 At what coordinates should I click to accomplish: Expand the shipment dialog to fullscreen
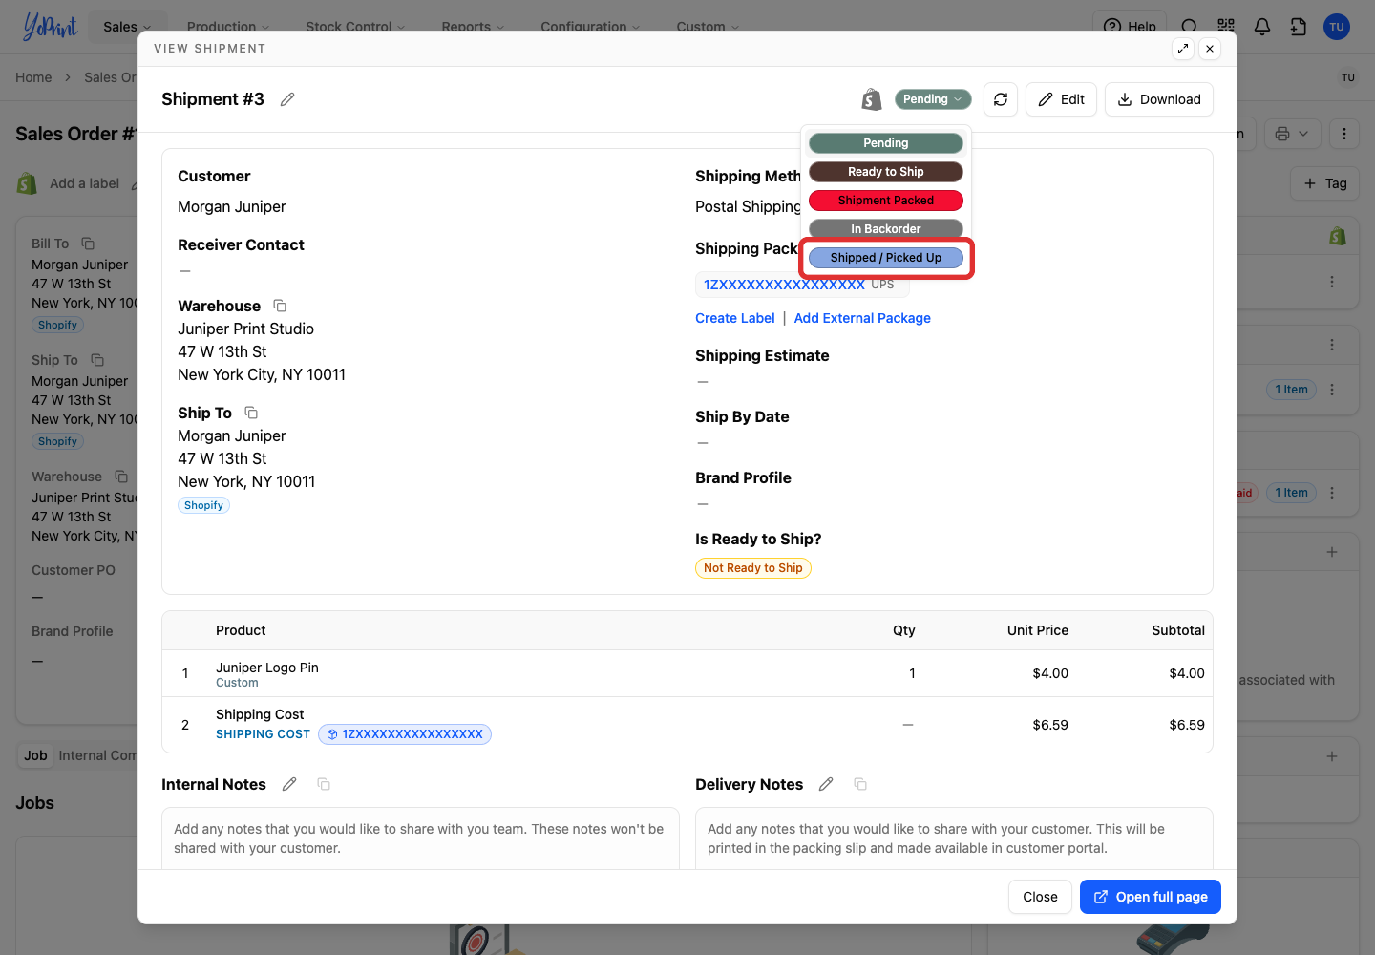tap(1183, 49)
